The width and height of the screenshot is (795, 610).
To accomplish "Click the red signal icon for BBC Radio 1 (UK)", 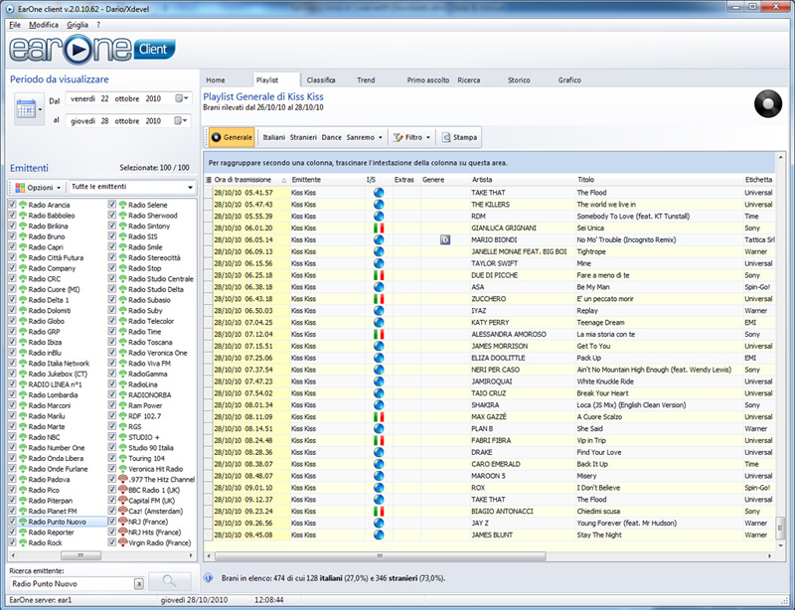I will point(122,490).
